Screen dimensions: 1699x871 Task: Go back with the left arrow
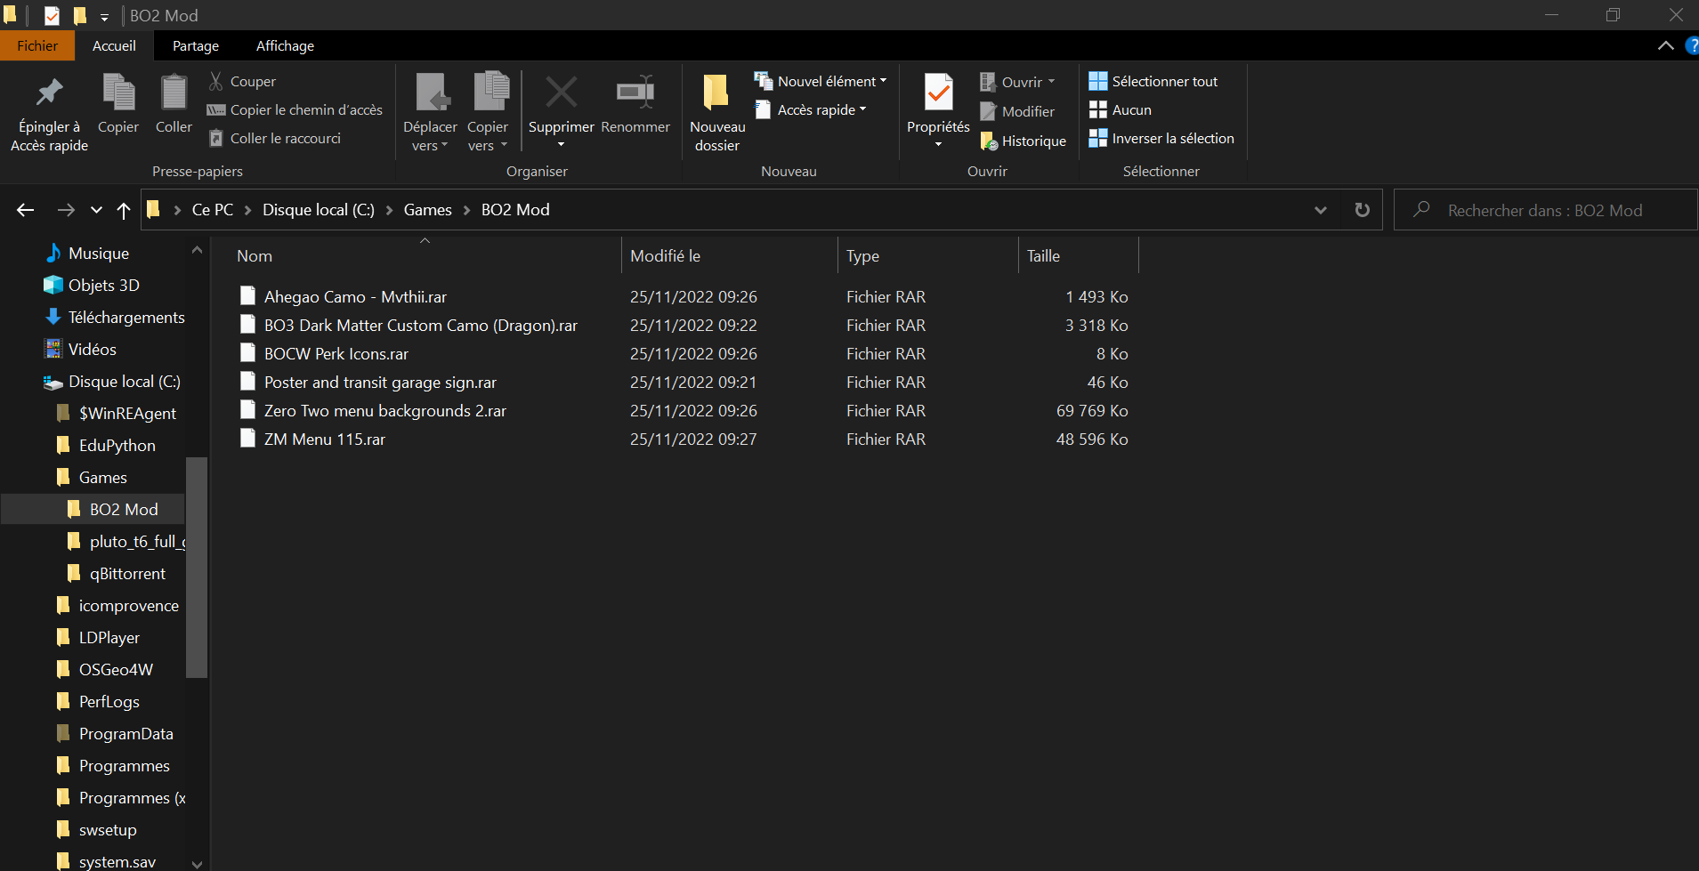click(x=25, y=210)
